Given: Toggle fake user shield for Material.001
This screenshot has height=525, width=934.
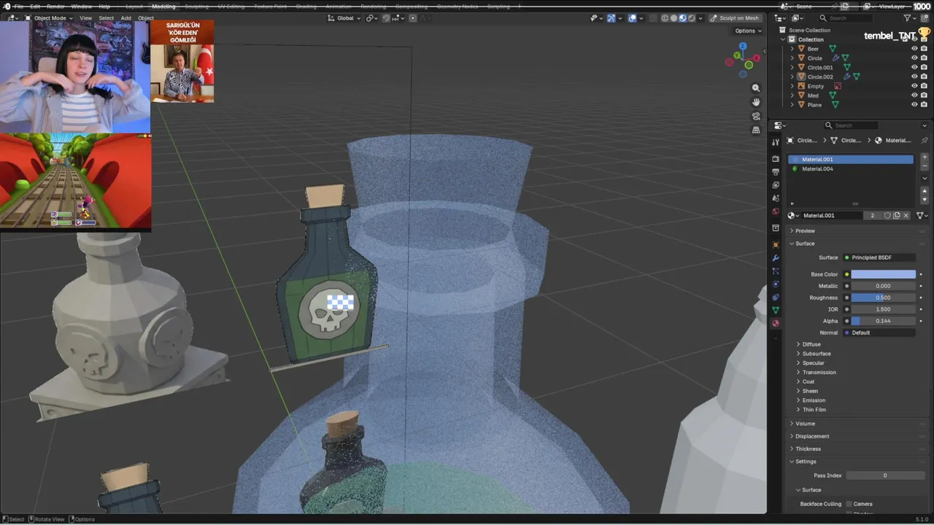Looking at the screenshot, I should 887,215.
